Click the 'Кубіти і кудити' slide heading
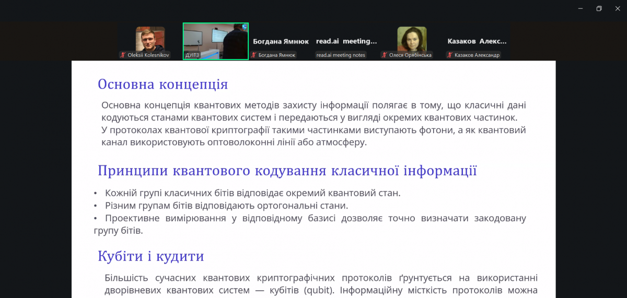The width and height of the screenshot is (627, 298). click(x=150, y=256)
